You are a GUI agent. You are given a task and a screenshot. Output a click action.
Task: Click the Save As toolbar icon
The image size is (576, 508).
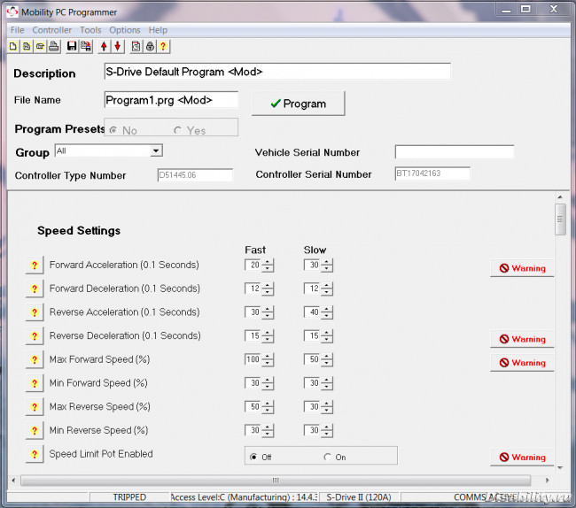86,47
